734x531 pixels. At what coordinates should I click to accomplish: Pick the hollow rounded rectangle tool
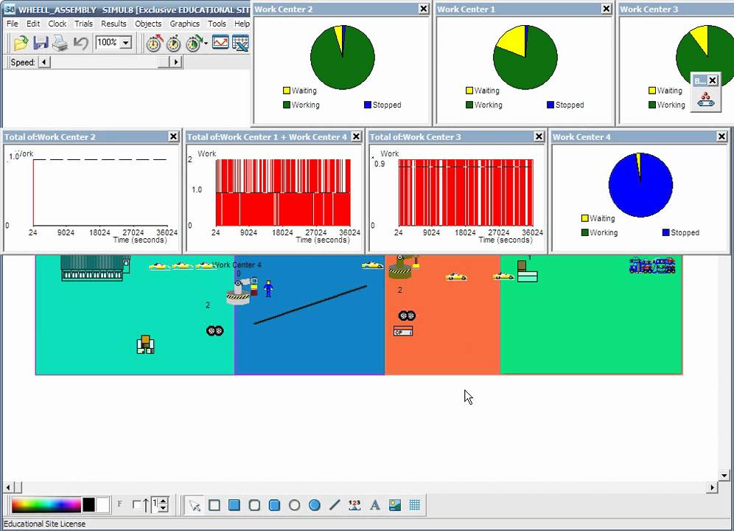(x=254, y=505)
